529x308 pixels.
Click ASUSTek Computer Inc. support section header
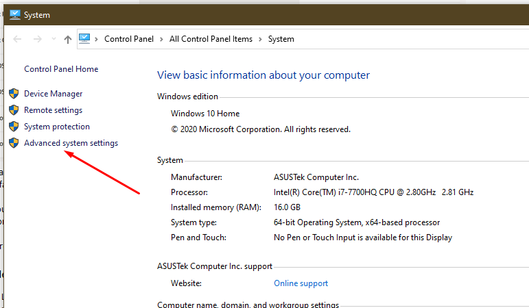[215, 266]
